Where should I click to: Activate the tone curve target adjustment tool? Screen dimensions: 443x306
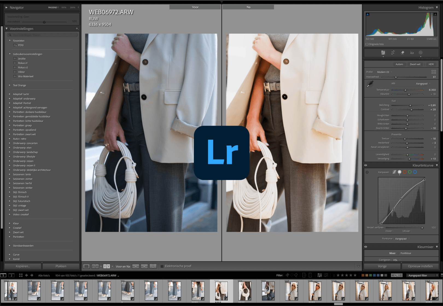(367, 172)
